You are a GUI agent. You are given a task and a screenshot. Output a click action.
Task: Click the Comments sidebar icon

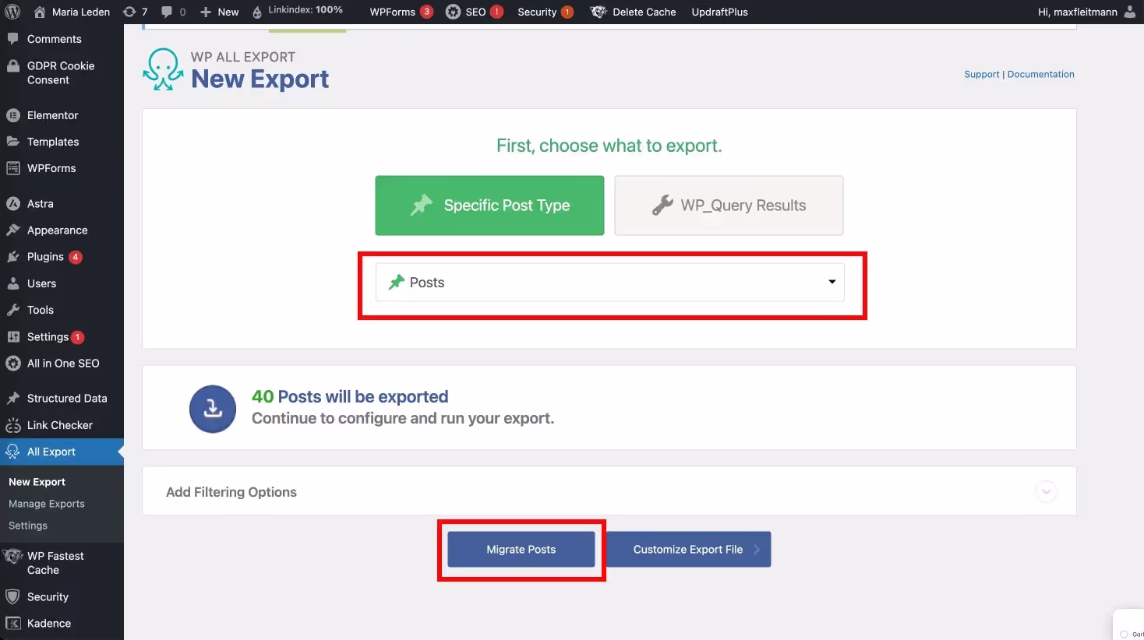pos(12,39)
